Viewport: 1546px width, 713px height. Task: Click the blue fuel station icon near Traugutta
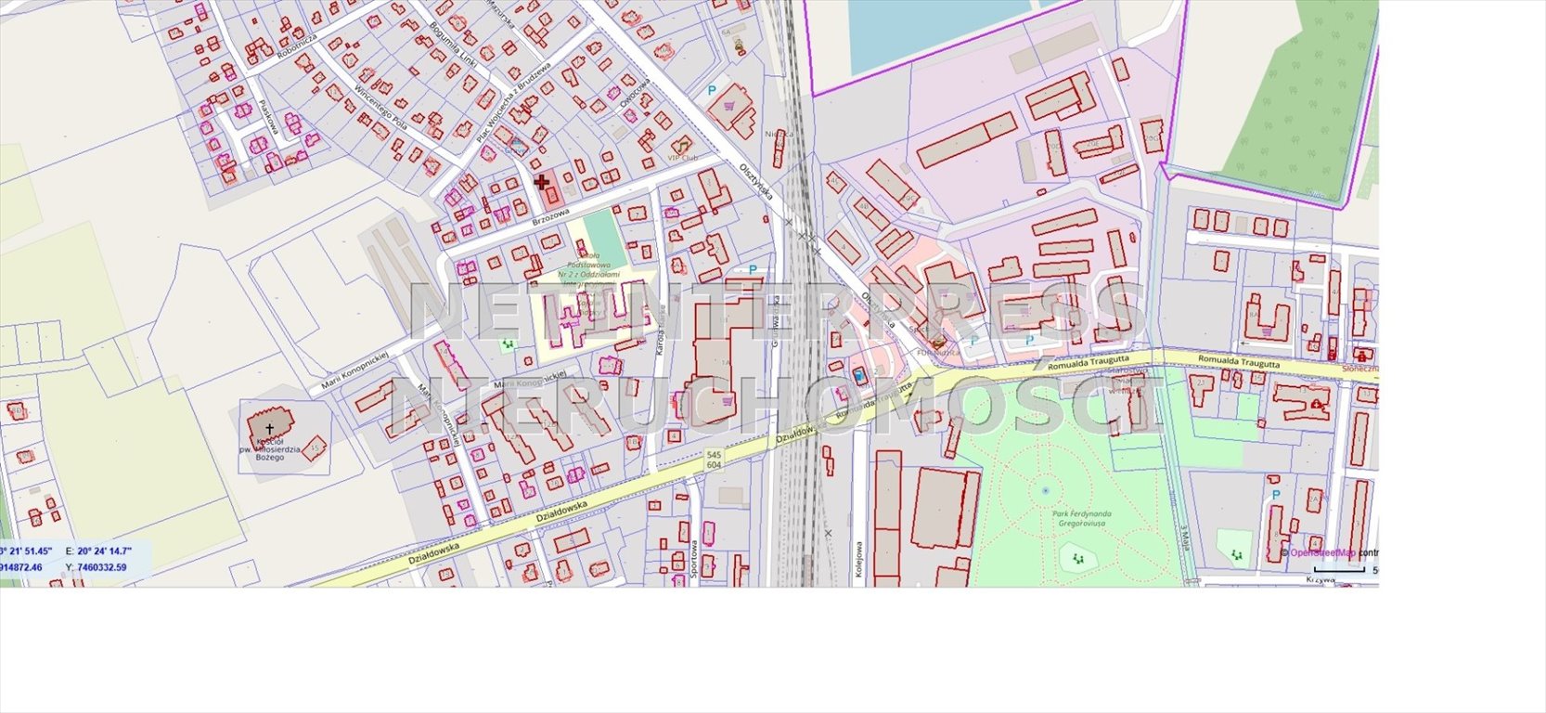pos(860,375)
